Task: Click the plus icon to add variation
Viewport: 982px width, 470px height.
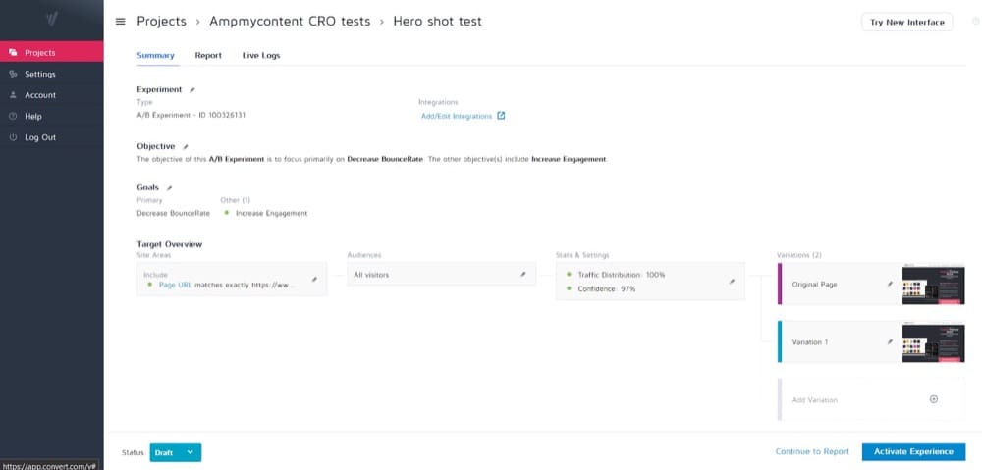Action: [933, 399]
